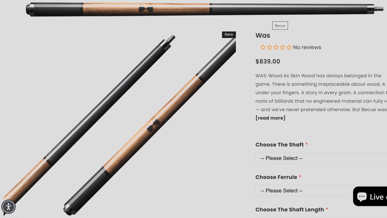This screenshot has height=218, width=387.
Task: Select the fourth rating star
Action: (x=283, y=47)
